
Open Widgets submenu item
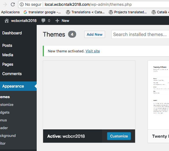tap(5, 112)
